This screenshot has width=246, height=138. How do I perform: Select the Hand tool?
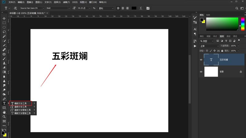point(4,112)
